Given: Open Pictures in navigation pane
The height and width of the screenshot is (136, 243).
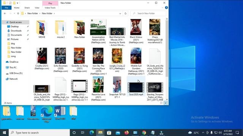Looking at the screenshot, I should pos(15,39).
